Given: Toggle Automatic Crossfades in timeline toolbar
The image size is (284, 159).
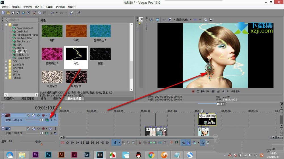Looking at the screenshot, I should [x=189, y=143].
